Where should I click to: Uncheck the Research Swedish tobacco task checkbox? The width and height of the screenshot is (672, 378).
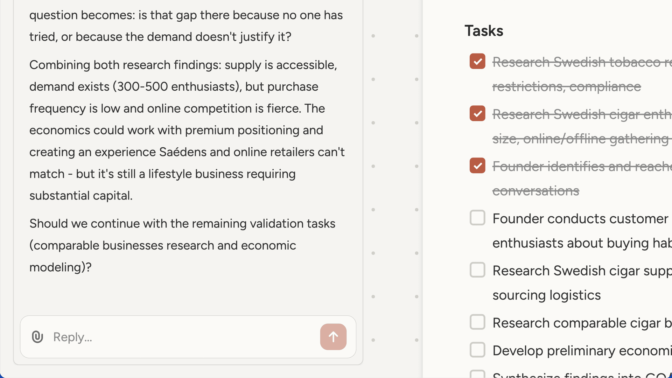point(477,61)
